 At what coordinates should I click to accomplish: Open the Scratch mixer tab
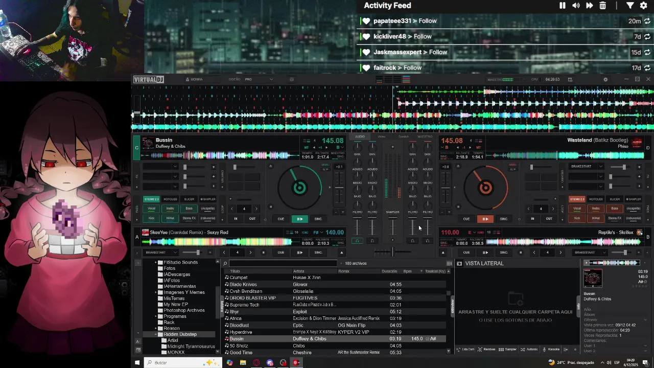tap(403, 137)
